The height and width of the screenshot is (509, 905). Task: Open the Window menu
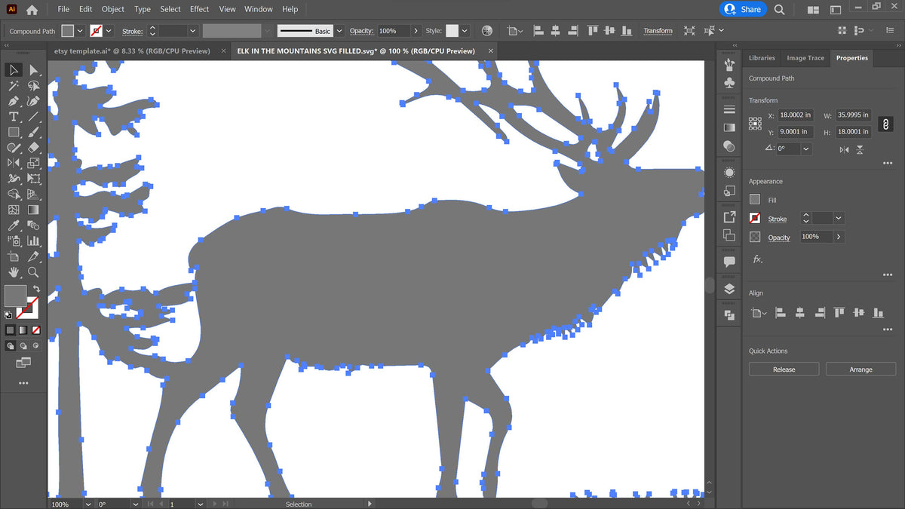[x=259, y=9]
